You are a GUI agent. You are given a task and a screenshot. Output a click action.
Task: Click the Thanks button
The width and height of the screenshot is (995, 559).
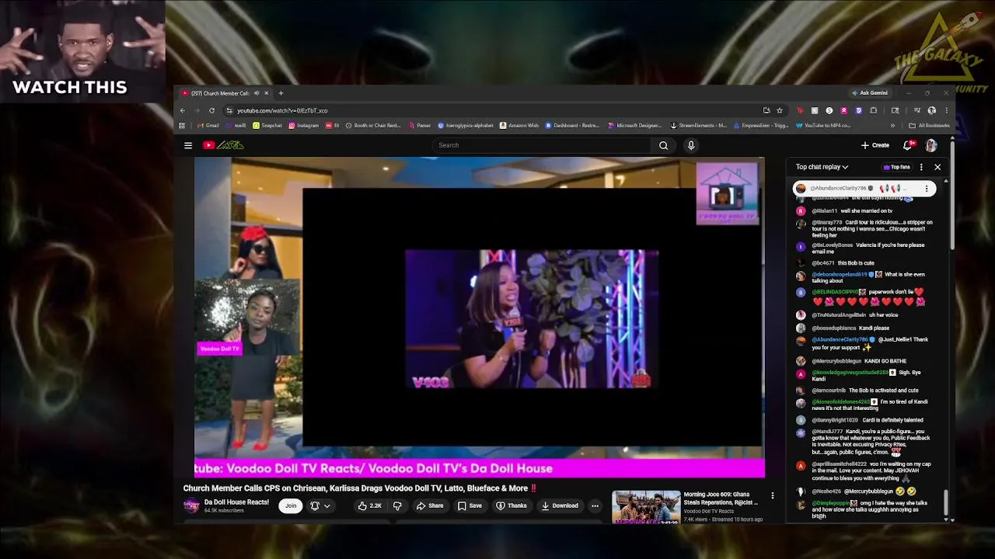pyautogui.click(x=511, y=506)
